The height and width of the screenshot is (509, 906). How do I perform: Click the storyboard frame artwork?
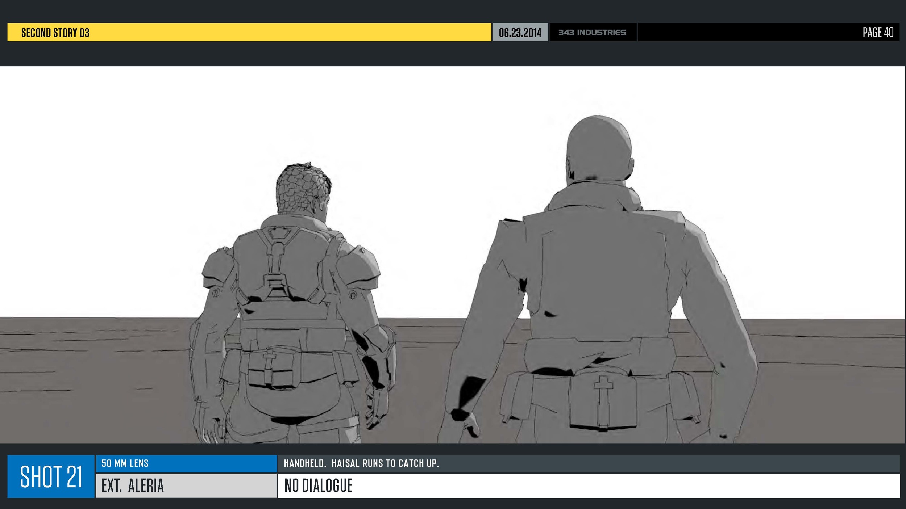(x=453, y=255)
